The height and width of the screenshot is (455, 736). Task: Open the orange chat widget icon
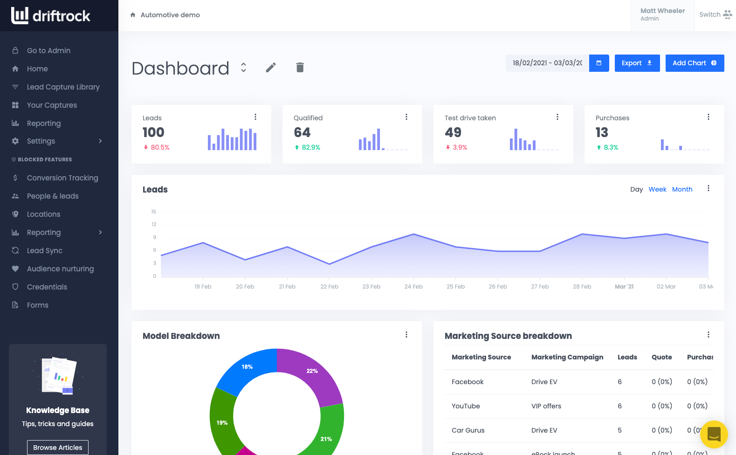[714, 434]
